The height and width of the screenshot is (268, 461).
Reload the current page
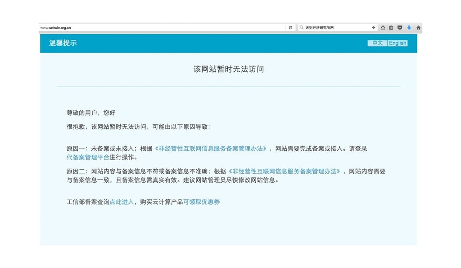coord(290,27)
